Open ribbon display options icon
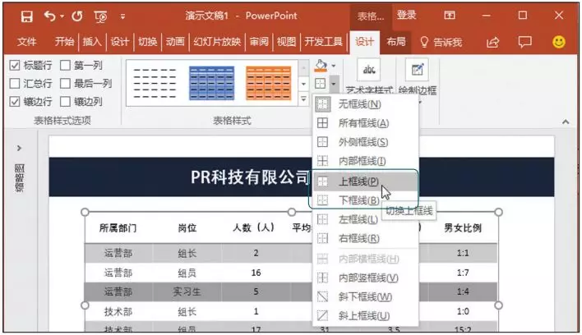582x335 pixels. [450, 16]
